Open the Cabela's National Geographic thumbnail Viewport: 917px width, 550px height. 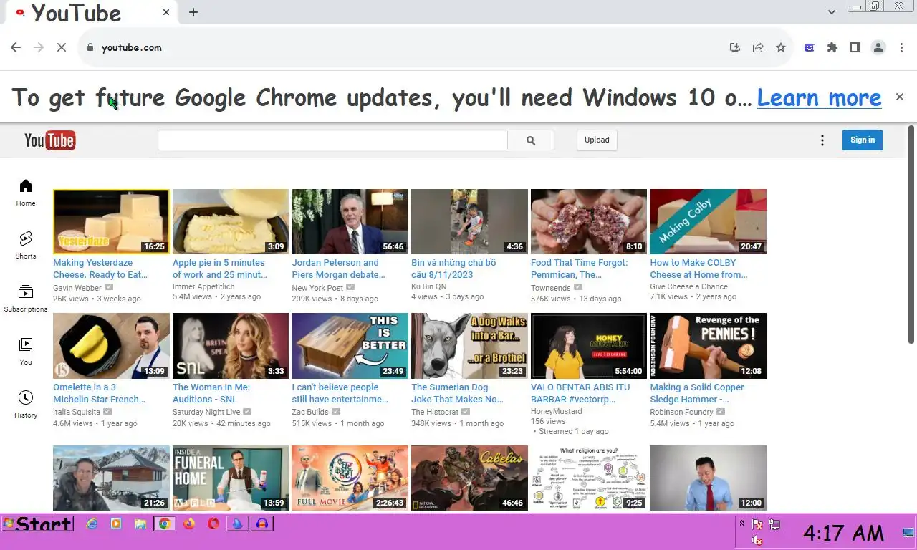[x=469, y=478]
